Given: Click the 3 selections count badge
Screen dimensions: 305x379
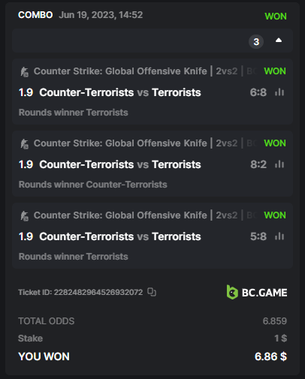Looking at the screenshot, I should (256, 41).
